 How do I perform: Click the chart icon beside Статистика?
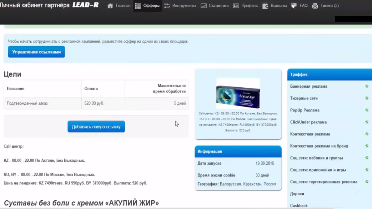click(x=203, y=6)
